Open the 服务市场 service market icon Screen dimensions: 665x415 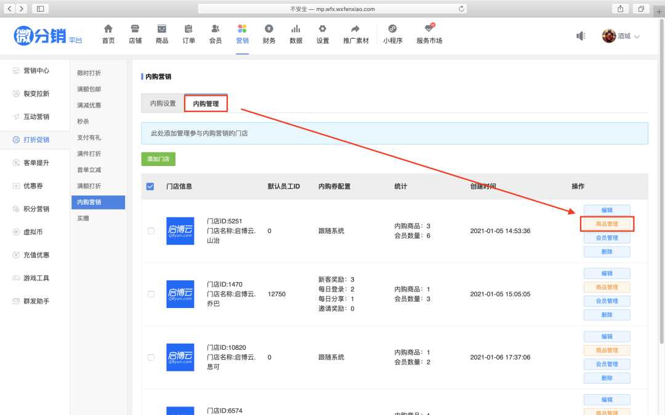tap(429, 28)
